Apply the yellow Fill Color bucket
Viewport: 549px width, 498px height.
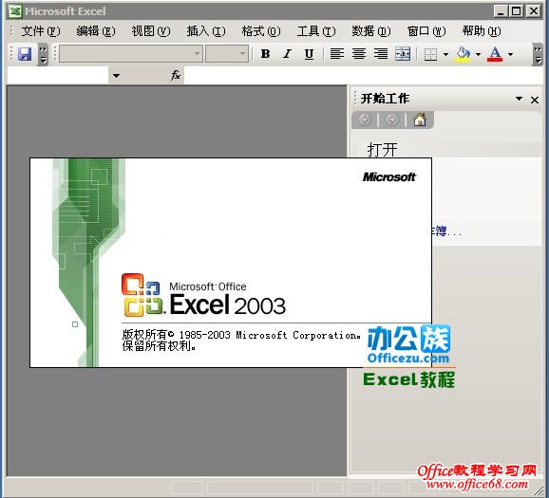(x=464, y=54)
